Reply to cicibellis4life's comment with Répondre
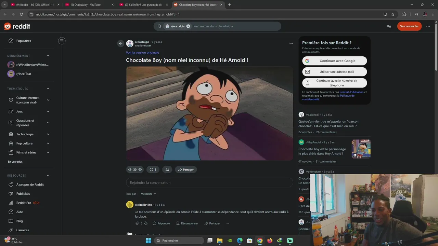Viewport: 438px width, 246px height. (161, 223)
